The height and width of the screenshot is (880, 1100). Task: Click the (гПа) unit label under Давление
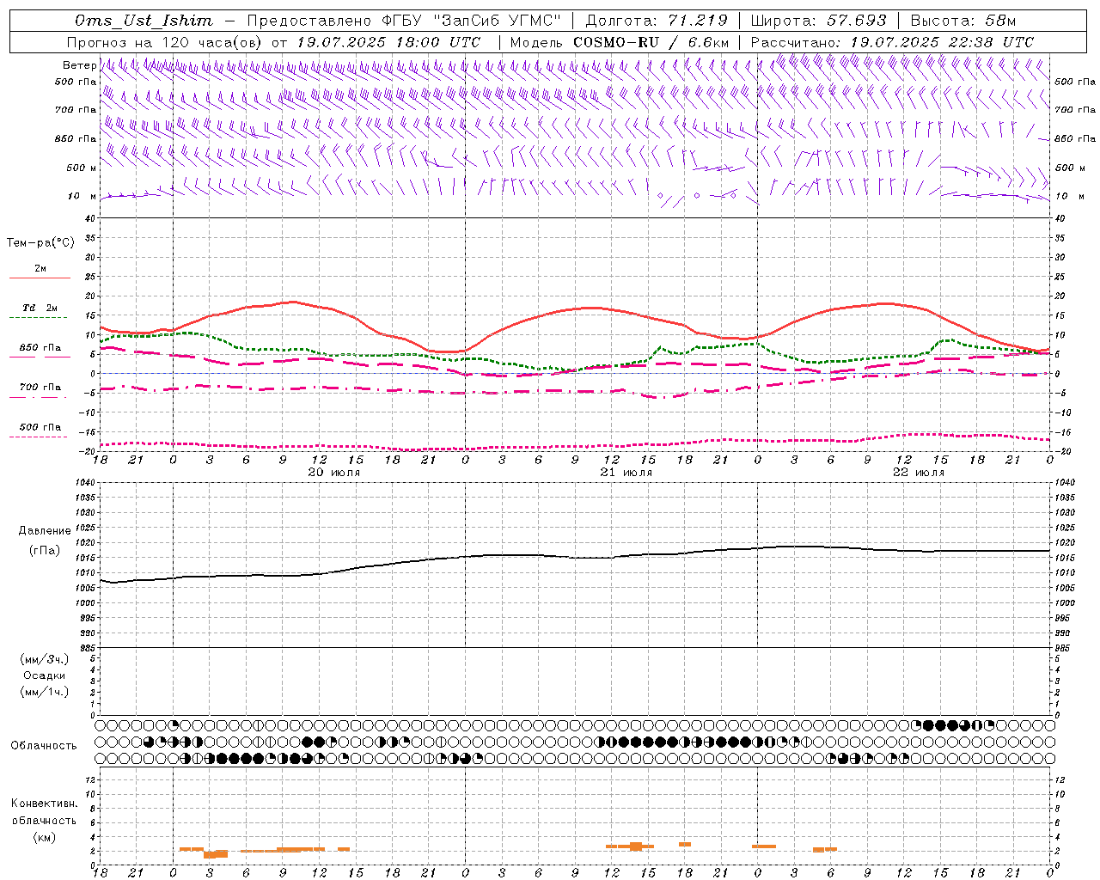point(45,550)
